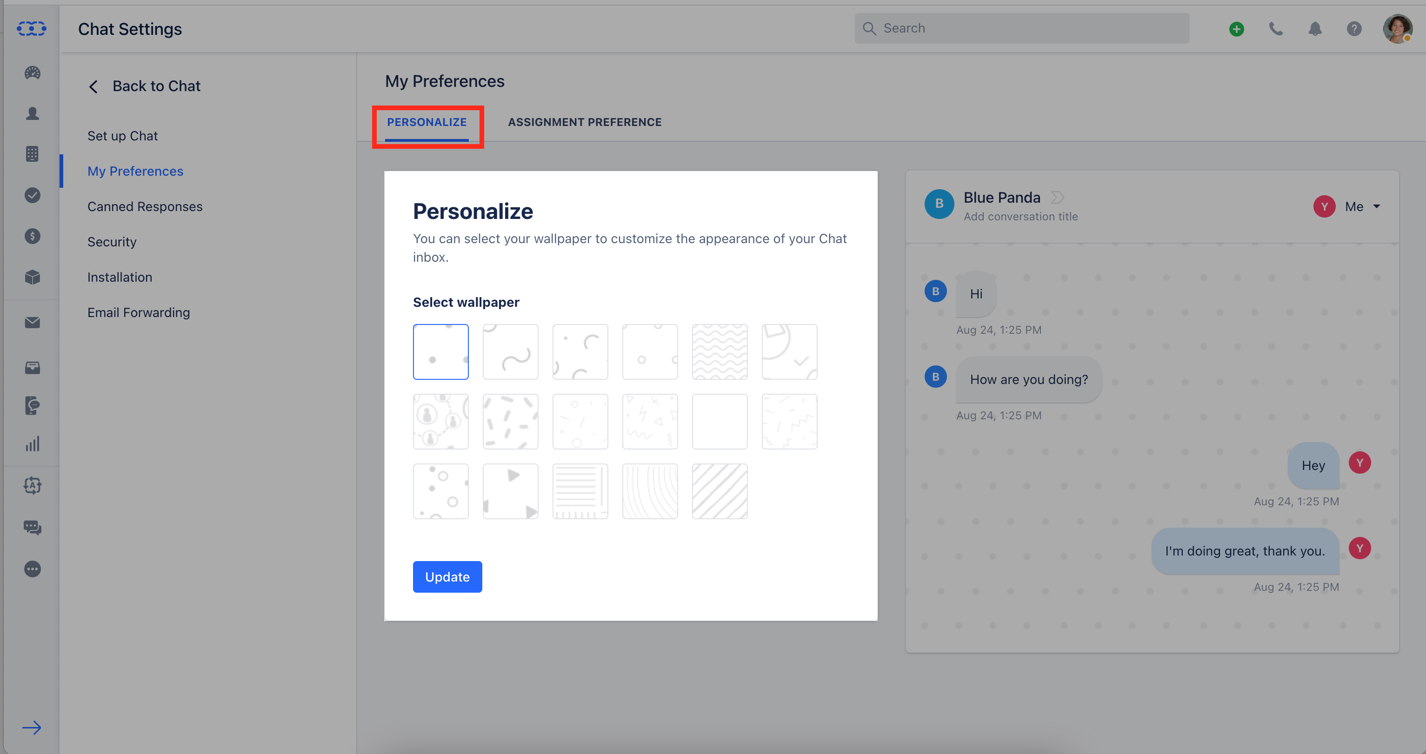Click the green quick-add plus icon
This screenshot has width=1426, height=754.
pos(1236,29)
